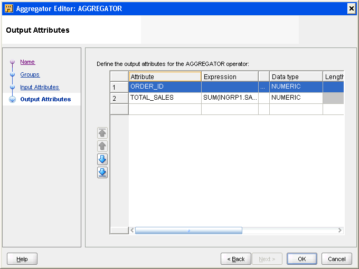
Task: Click the move-down arrow icon
Action: pyautogui.click(x=102, y=159)
